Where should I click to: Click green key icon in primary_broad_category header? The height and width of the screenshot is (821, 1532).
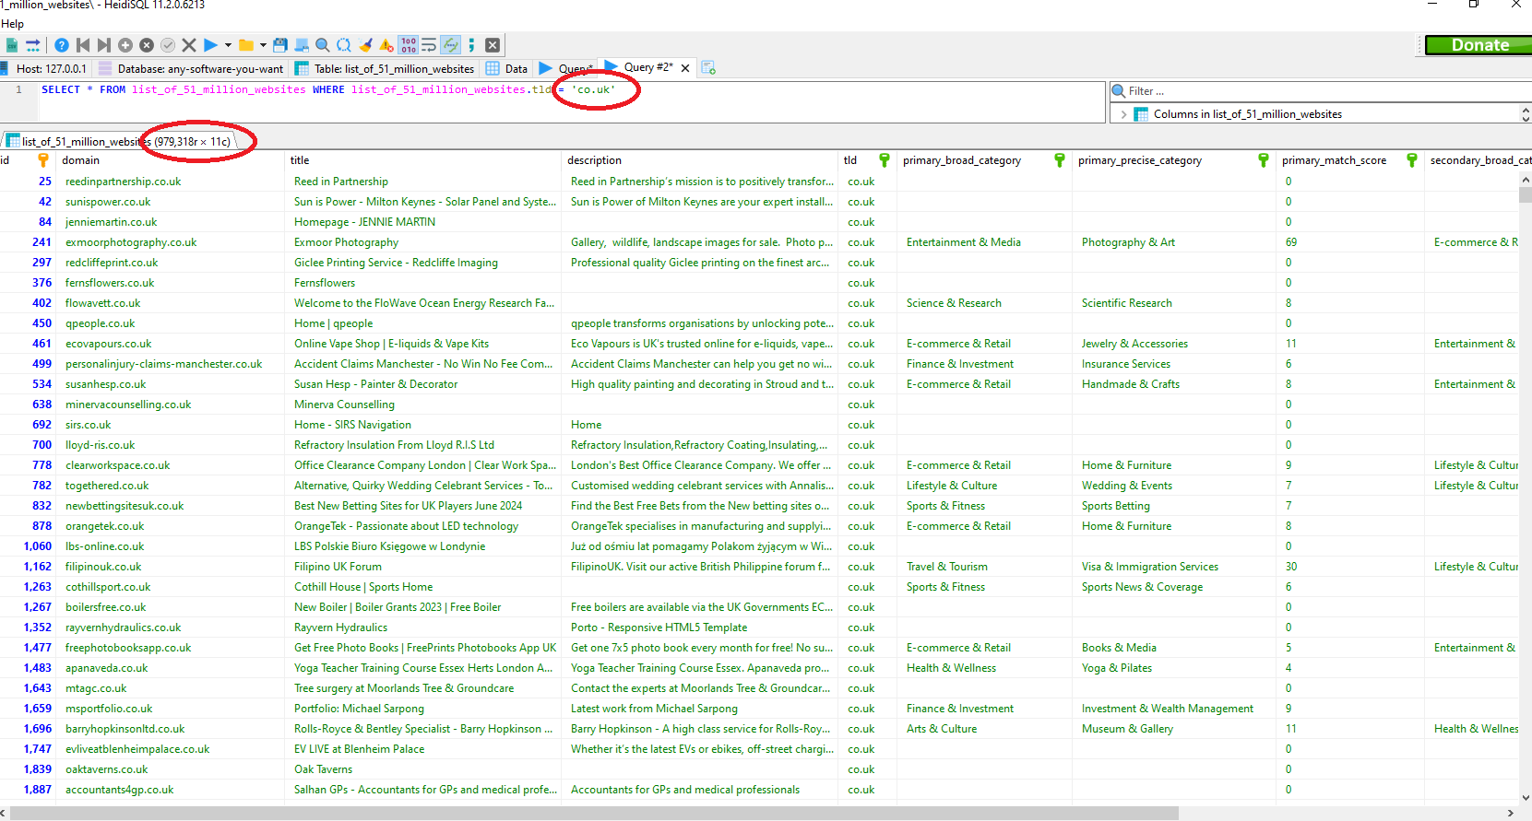(1060, 160)
